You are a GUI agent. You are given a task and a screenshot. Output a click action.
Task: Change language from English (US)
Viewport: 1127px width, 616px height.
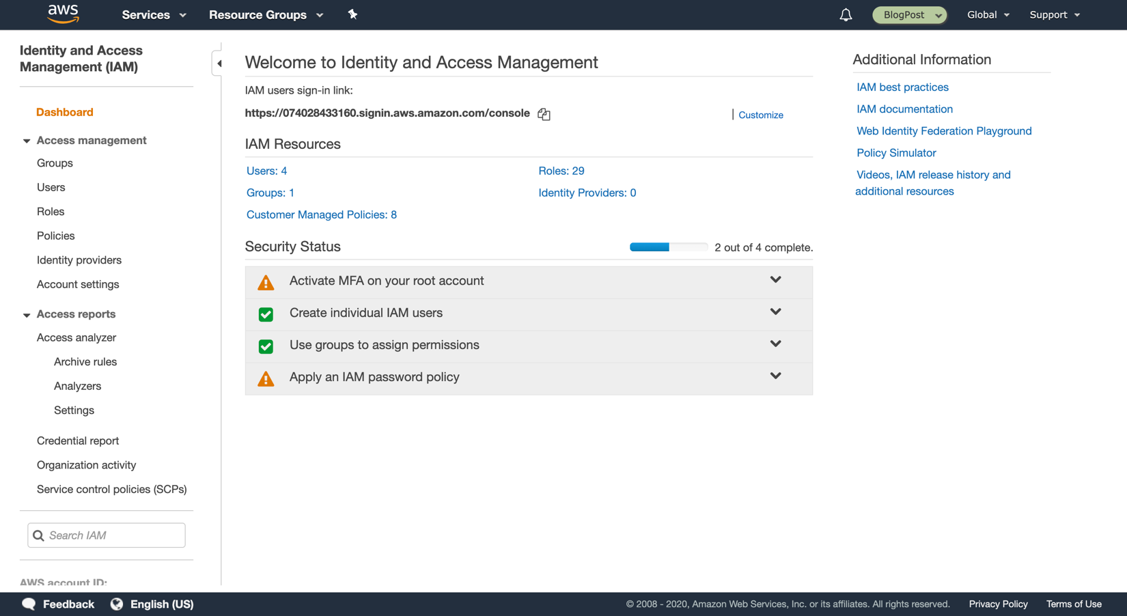(x=152, y=604)
